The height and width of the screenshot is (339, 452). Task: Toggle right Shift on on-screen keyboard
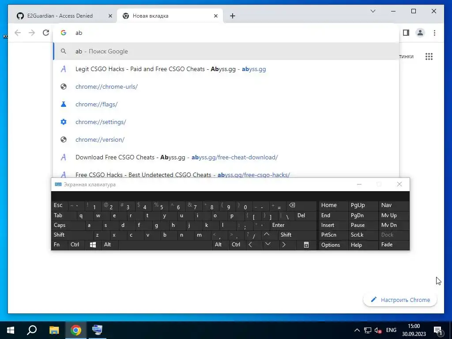298,235
